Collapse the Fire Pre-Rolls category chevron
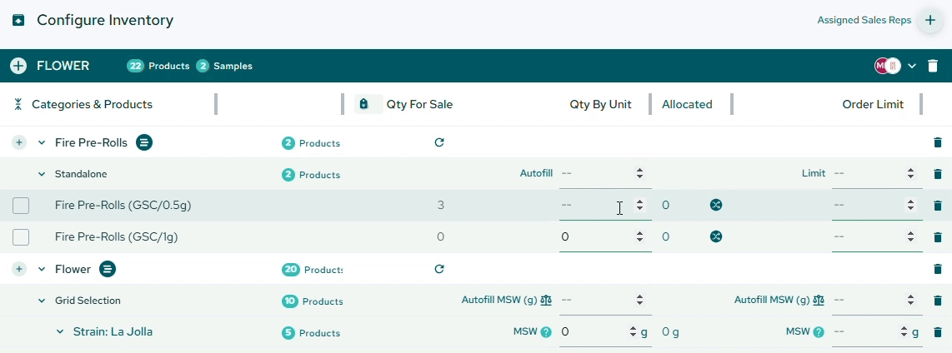Screen dimensions: 952x353 click(42, 142)
